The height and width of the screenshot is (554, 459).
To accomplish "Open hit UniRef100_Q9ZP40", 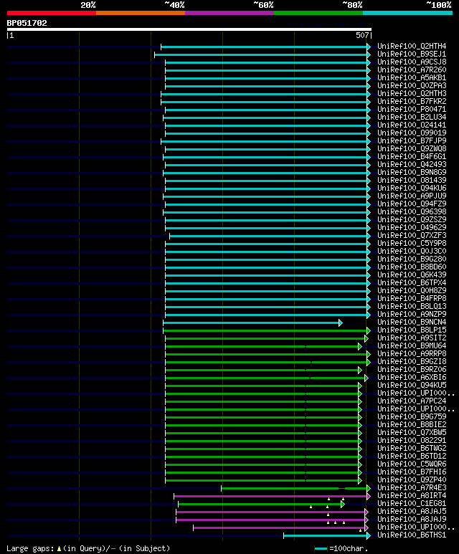I will [412, 480].
